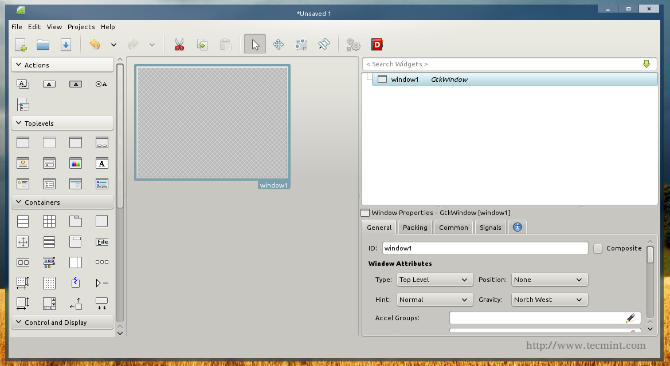Click the Save file toolbar icon
Viewport: 670px width, 366px height.
point(66,45)
